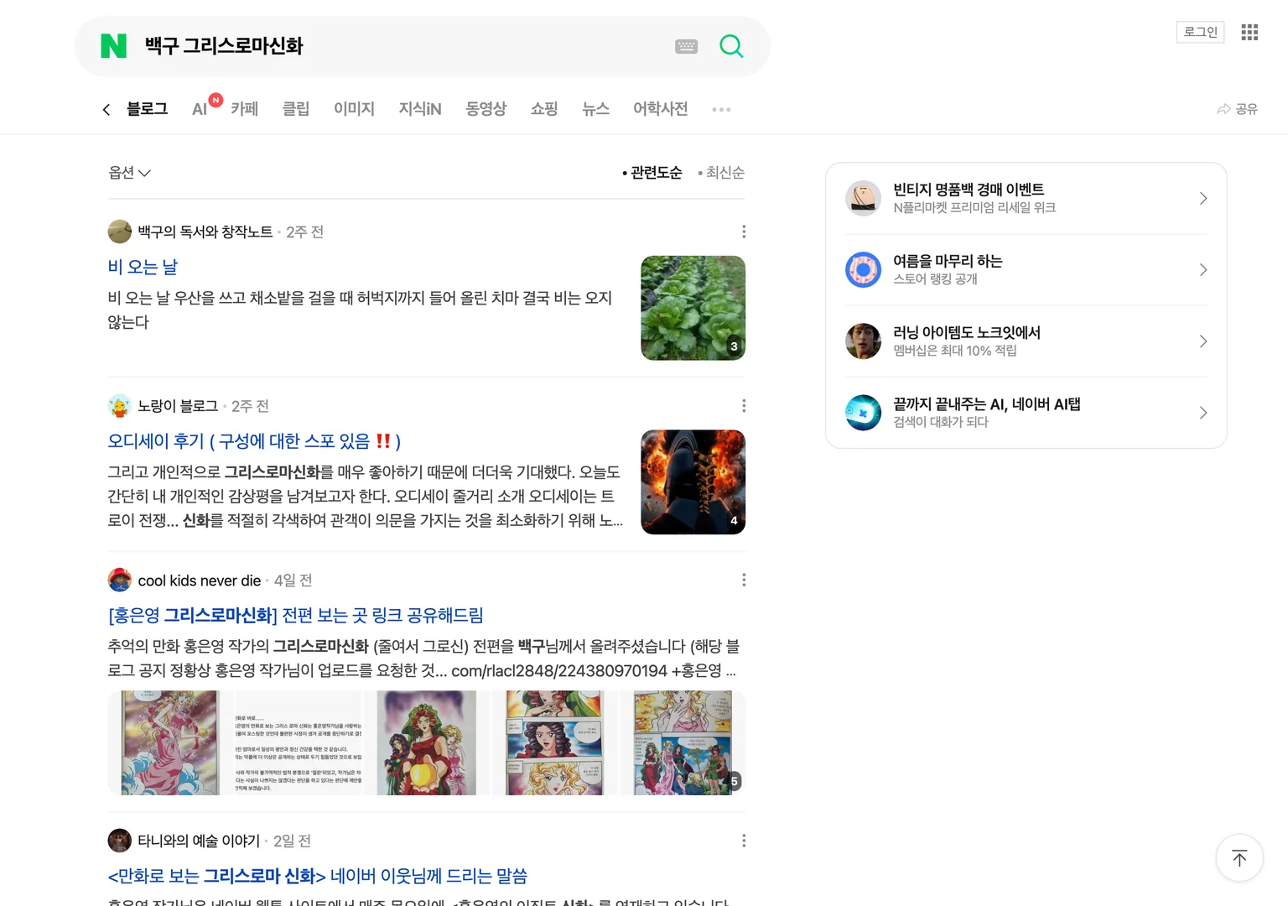Open the burning ship thumbnail
This screenshot has height=906, width=1288.
693,482
